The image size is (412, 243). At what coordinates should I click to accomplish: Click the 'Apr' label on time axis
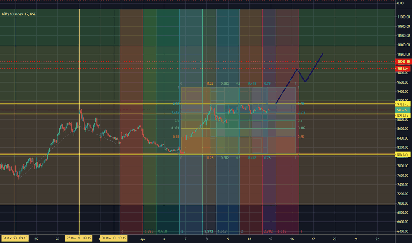(143, 239)
